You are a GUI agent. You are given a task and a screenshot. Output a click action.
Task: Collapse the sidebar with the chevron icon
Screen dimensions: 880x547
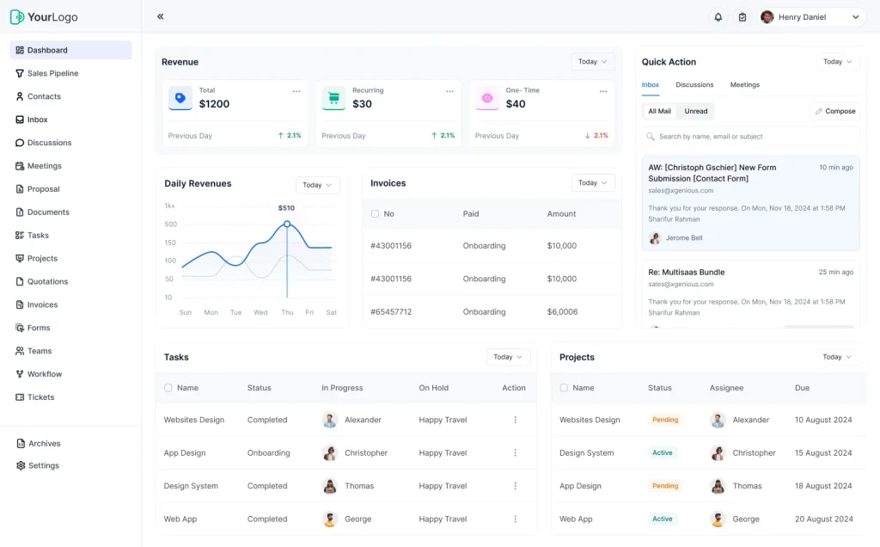160,15
